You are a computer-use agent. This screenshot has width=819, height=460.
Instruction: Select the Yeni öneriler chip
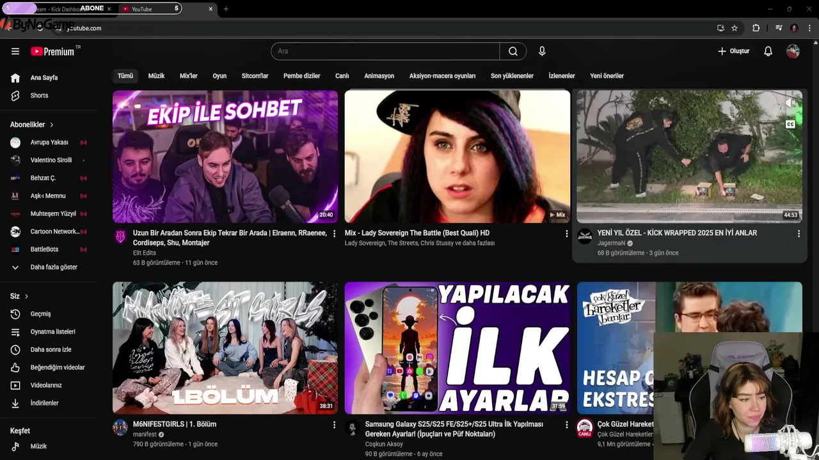(607, 75)
